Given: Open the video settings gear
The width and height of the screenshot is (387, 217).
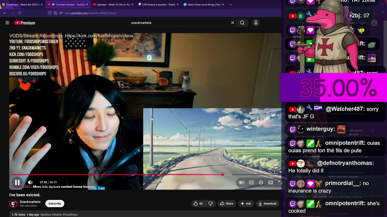Looking at the screenshot, I should point(261,182).
